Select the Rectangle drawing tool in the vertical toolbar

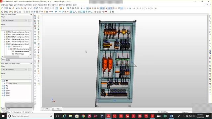point(35,55)
